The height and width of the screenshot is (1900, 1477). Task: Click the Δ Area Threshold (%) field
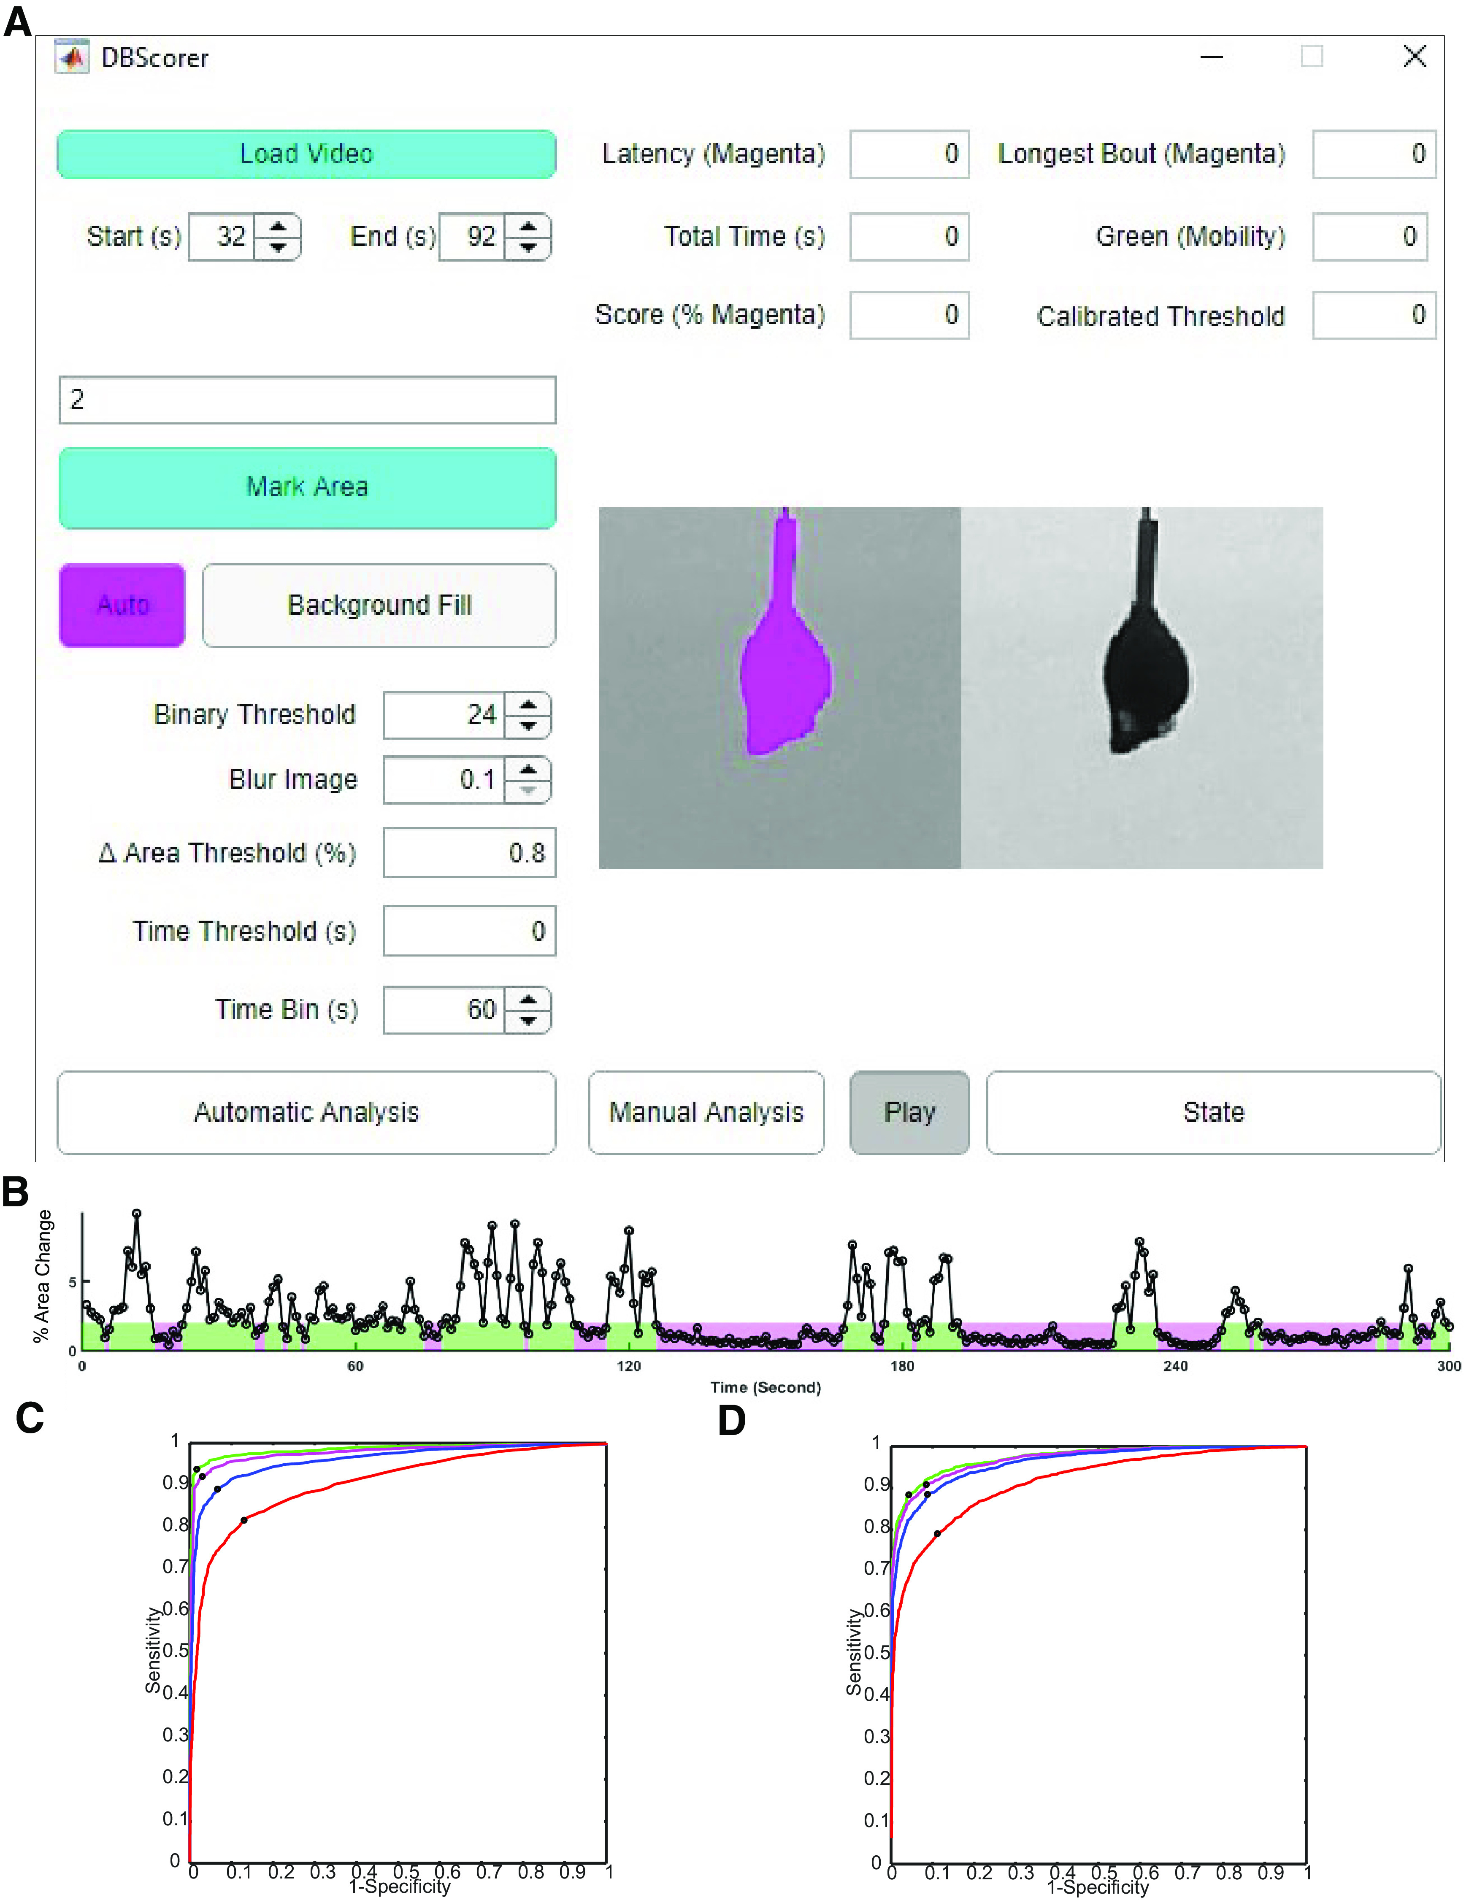(x=470, y=853)
